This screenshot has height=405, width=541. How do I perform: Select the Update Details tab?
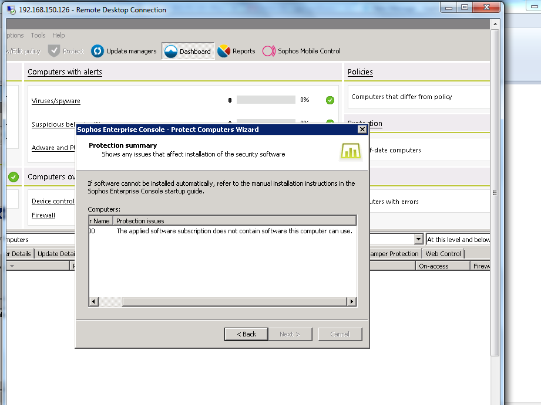[x=56, y=254]
